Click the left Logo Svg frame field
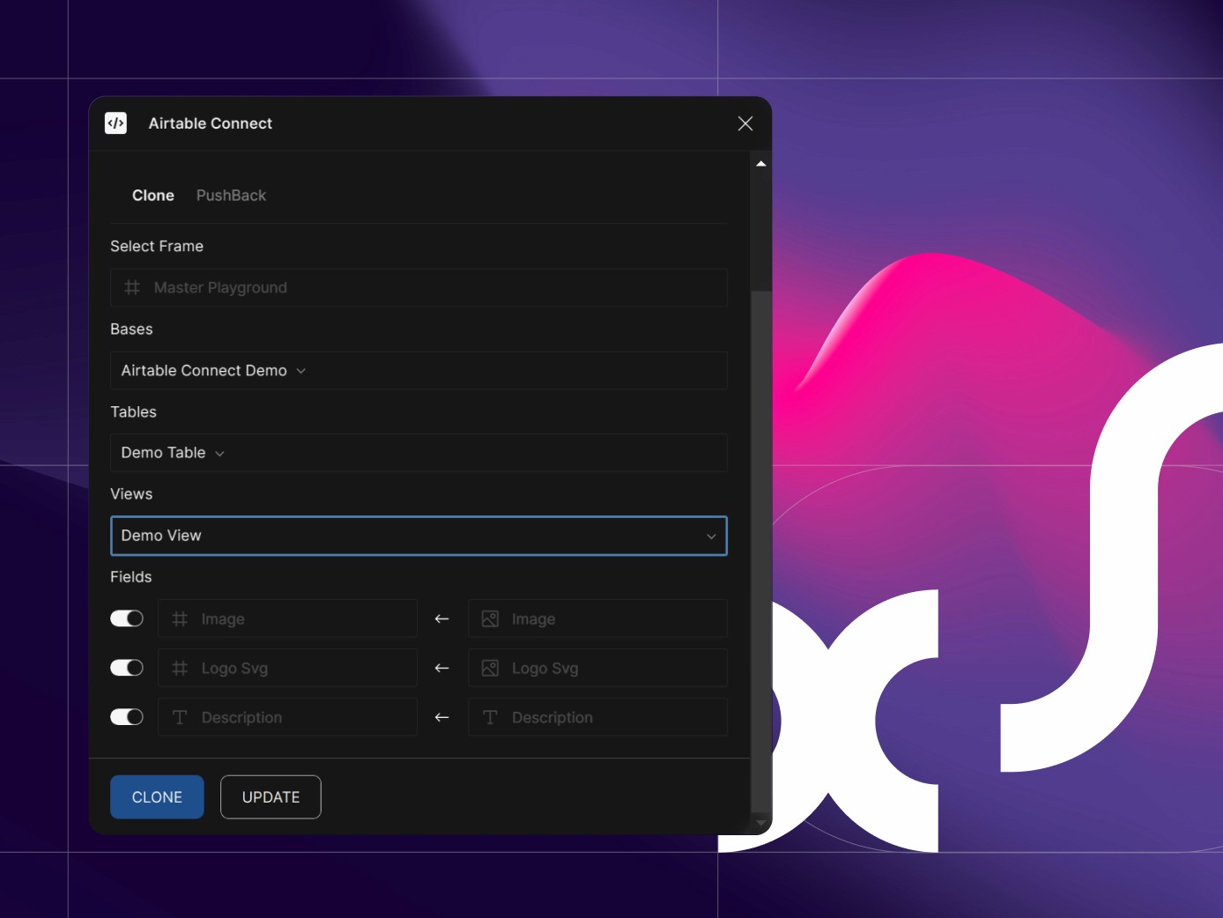This screenshot has height=918, width=1223. [x=287, y=668]
